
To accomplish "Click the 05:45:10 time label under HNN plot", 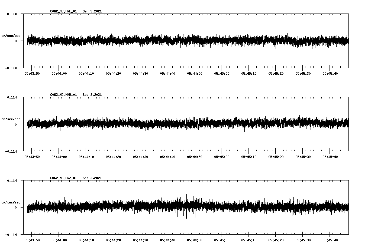I will pos(249,157).
